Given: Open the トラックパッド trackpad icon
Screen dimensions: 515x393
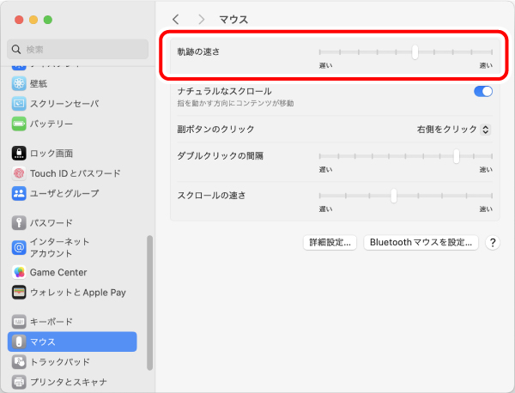Looking at the screenshot, I should tap(19, 361).
